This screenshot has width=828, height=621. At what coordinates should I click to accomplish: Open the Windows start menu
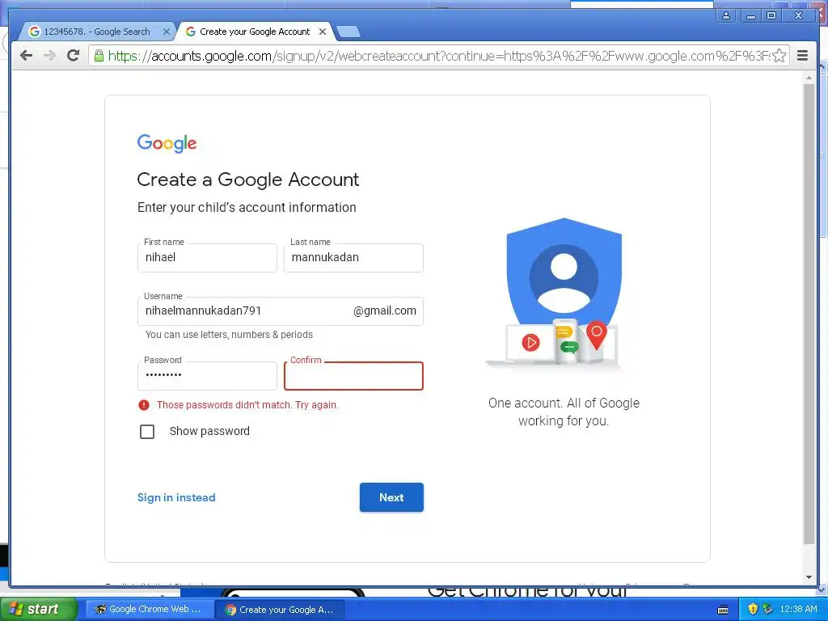(x=38, y=609)
